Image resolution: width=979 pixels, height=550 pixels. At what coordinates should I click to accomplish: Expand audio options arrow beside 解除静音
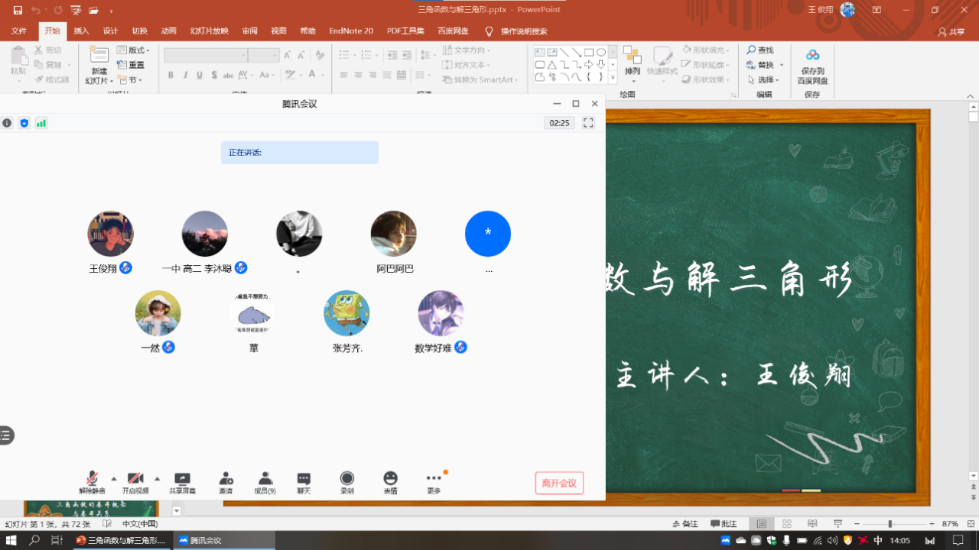(114, 479)
